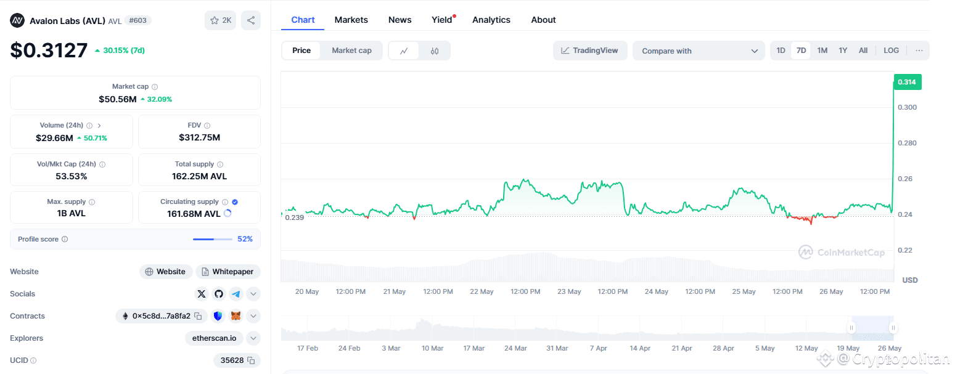Click the Profile score progress bar
955x374 pixels.
click(x=213, y=238)
